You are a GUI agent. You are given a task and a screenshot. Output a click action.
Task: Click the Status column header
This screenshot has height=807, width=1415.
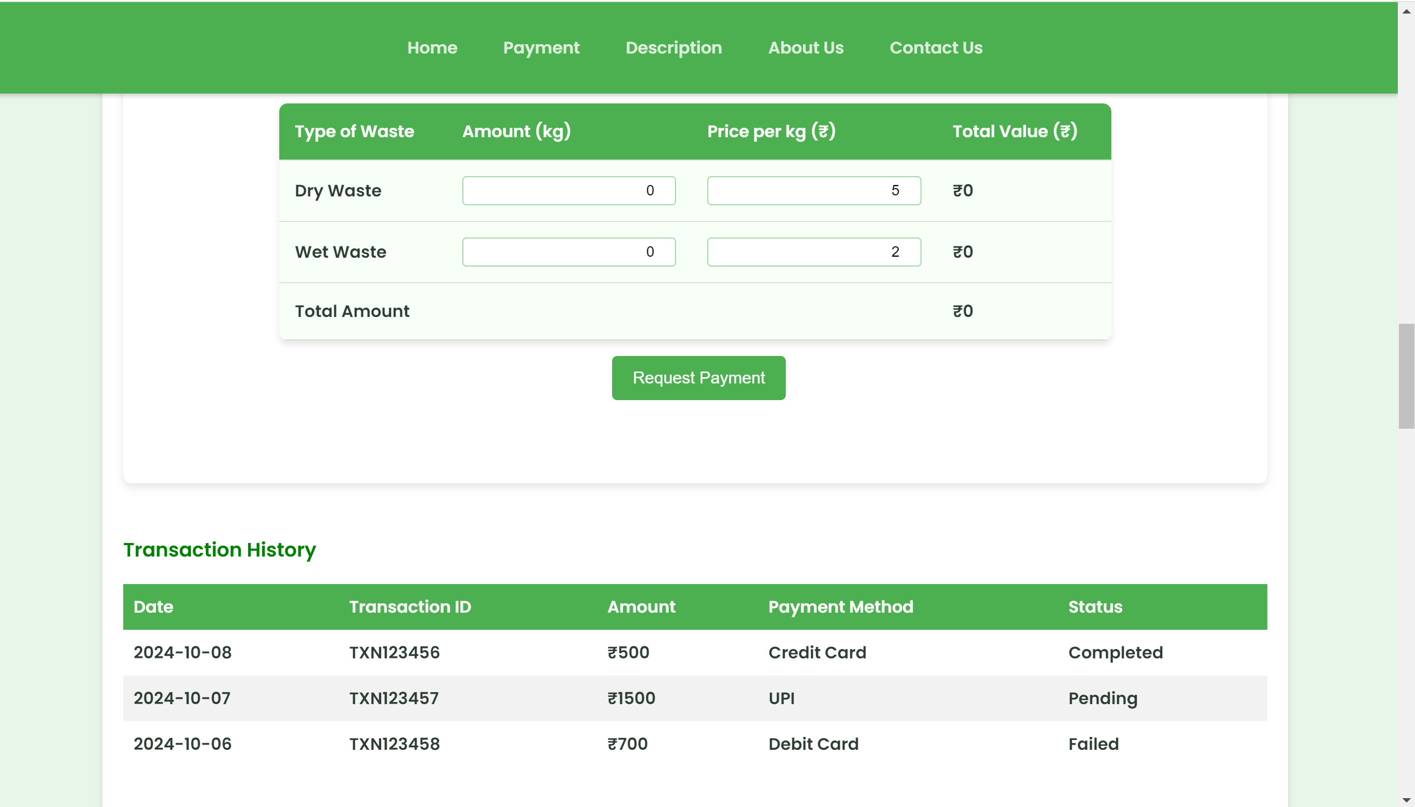tap(1095, 607)
